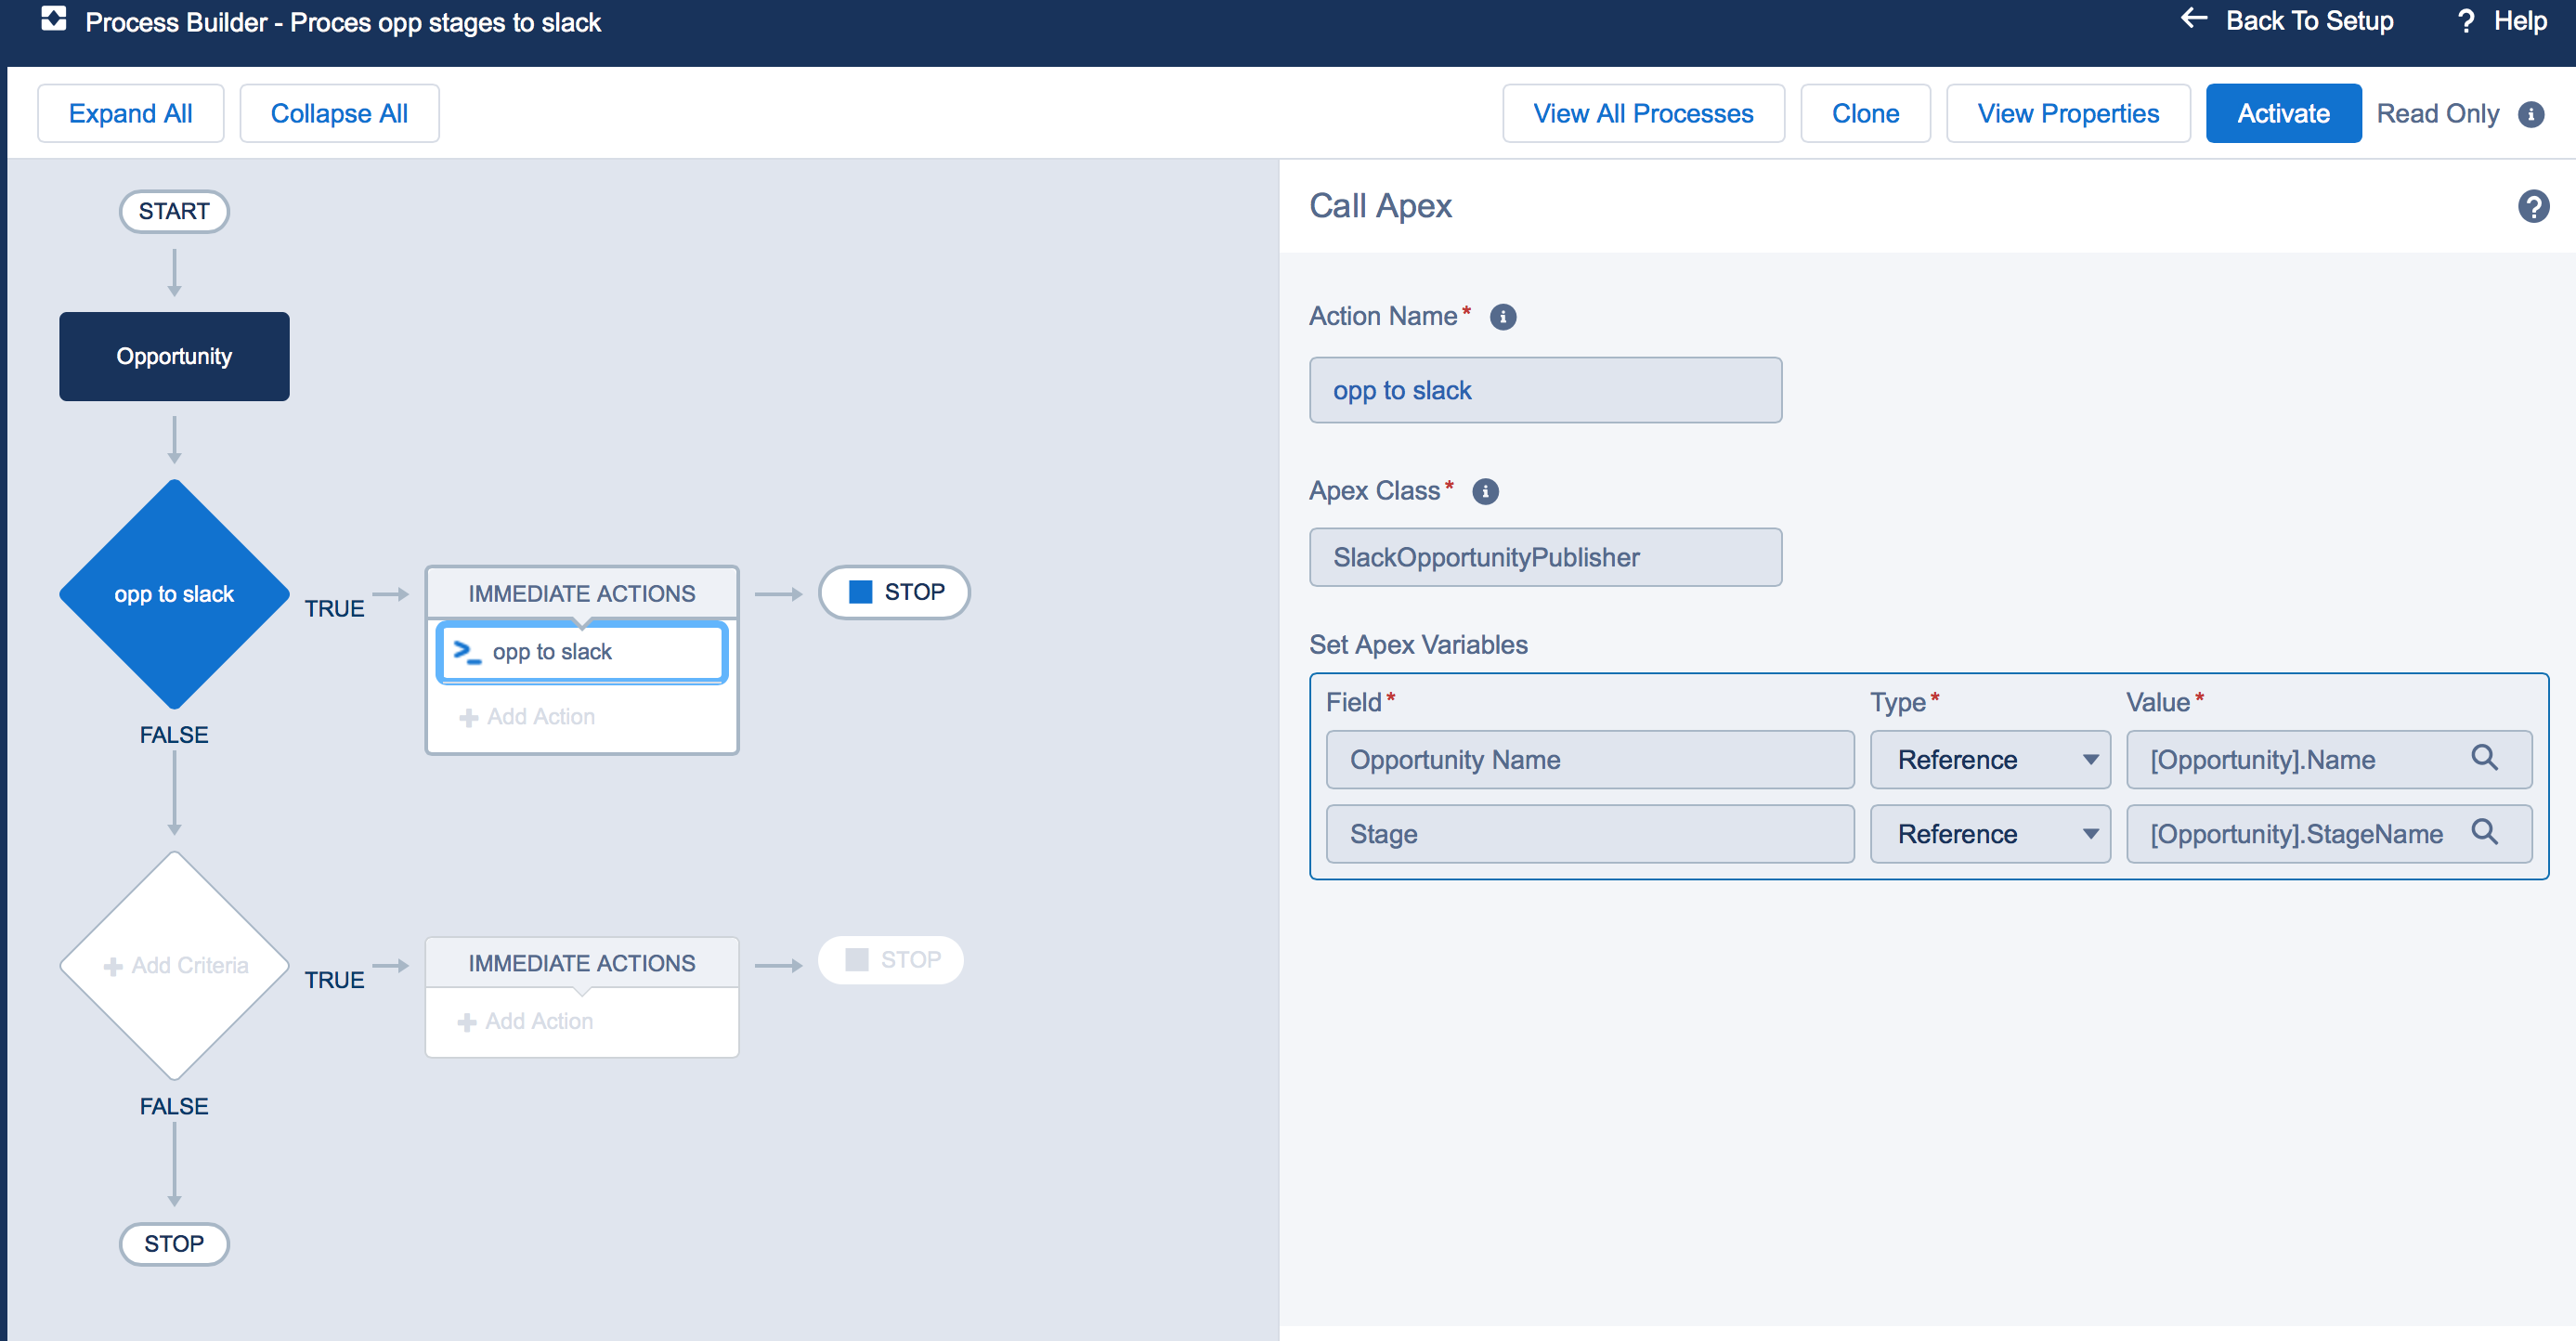Select the opp to slack criteria diamond
The height and width of the screenshot is (1341, 2576).
(x=174, y=594)
